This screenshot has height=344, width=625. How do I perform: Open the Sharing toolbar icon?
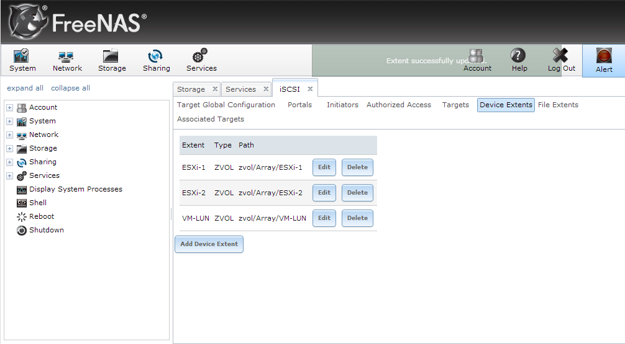click(x=157, y=60)
